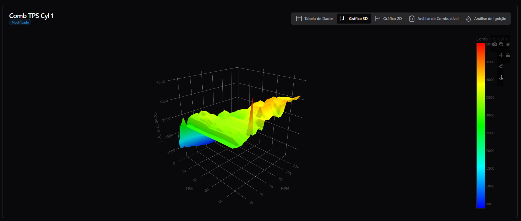Select the Gráfico 3D tab
The height and width of the screenshot is (221, 521).
[x=354, y=19]
